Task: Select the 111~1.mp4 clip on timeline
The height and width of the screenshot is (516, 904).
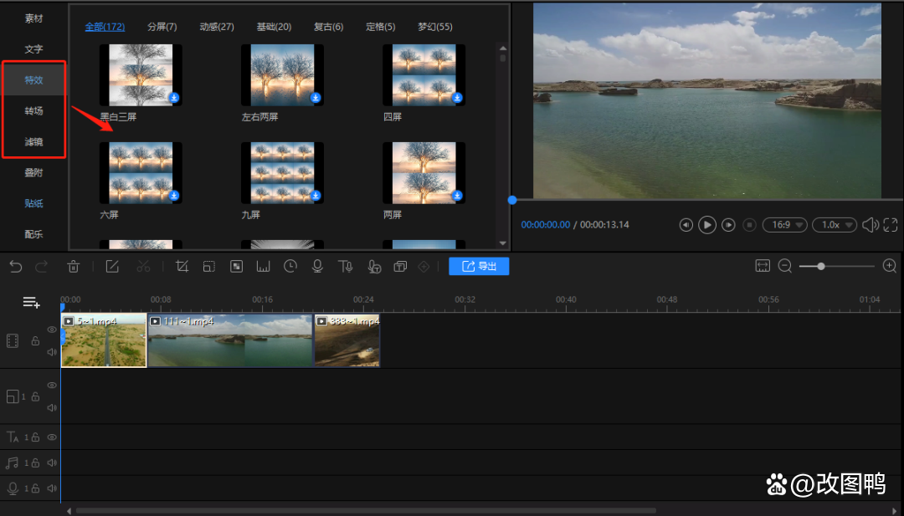Action: (x=230, y=341)
